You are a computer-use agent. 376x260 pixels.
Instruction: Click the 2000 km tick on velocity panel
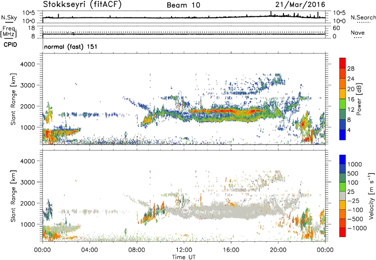tap(28, 203)
